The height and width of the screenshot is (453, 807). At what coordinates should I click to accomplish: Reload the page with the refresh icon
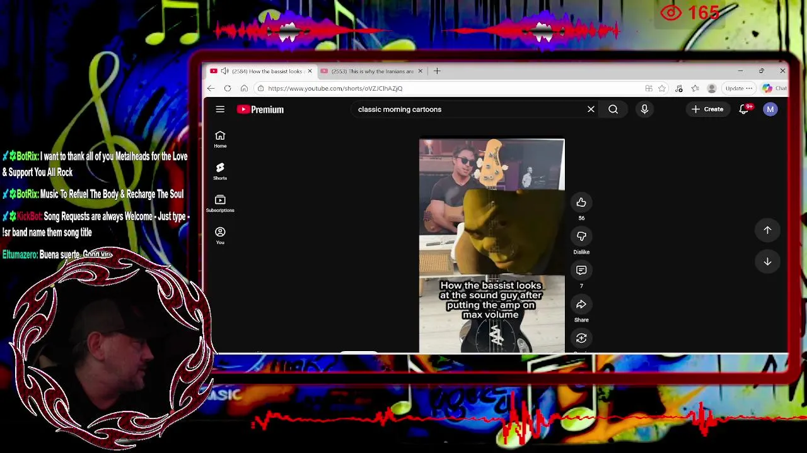point(228,88)
